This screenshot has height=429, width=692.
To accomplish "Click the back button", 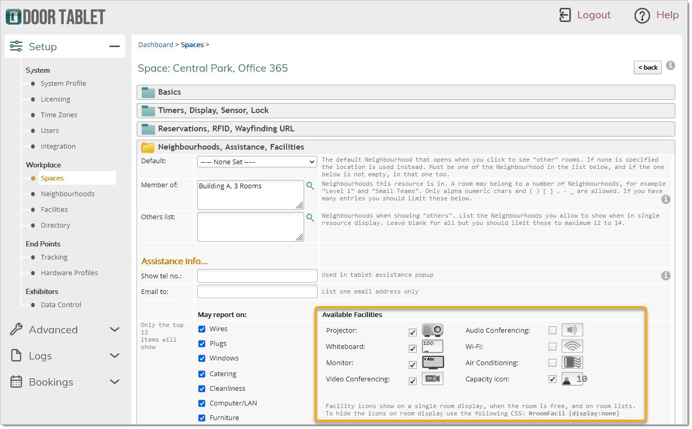I will pyautogui.click(x=648, y=67).
